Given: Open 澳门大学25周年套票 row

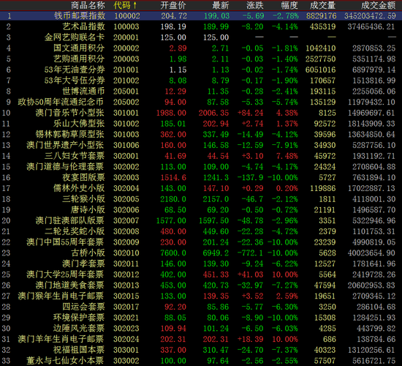Looking at the screenshot, I should click(201, 274).
